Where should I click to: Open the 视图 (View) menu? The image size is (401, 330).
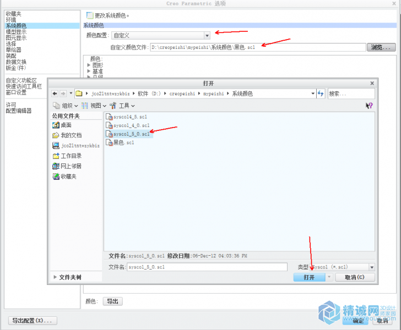click(x=94, y=106)
